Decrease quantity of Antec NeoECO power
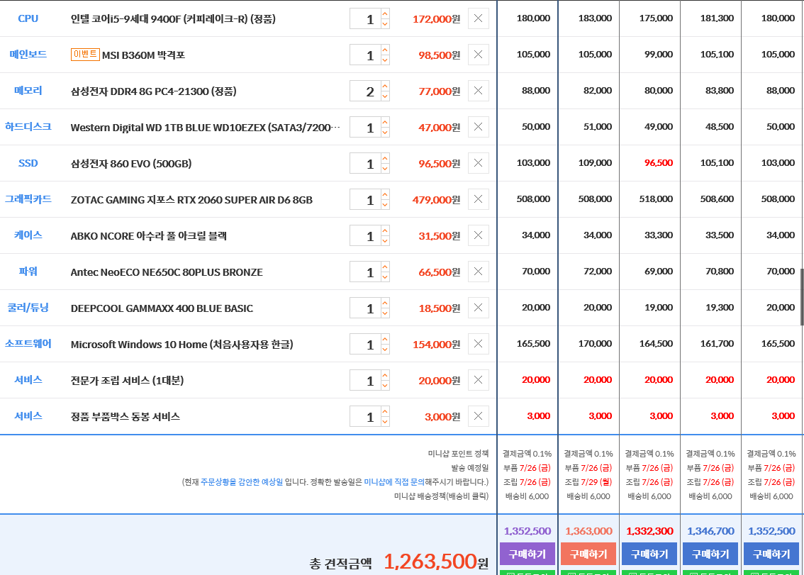The image size is (804, 575). coord(385,277)
